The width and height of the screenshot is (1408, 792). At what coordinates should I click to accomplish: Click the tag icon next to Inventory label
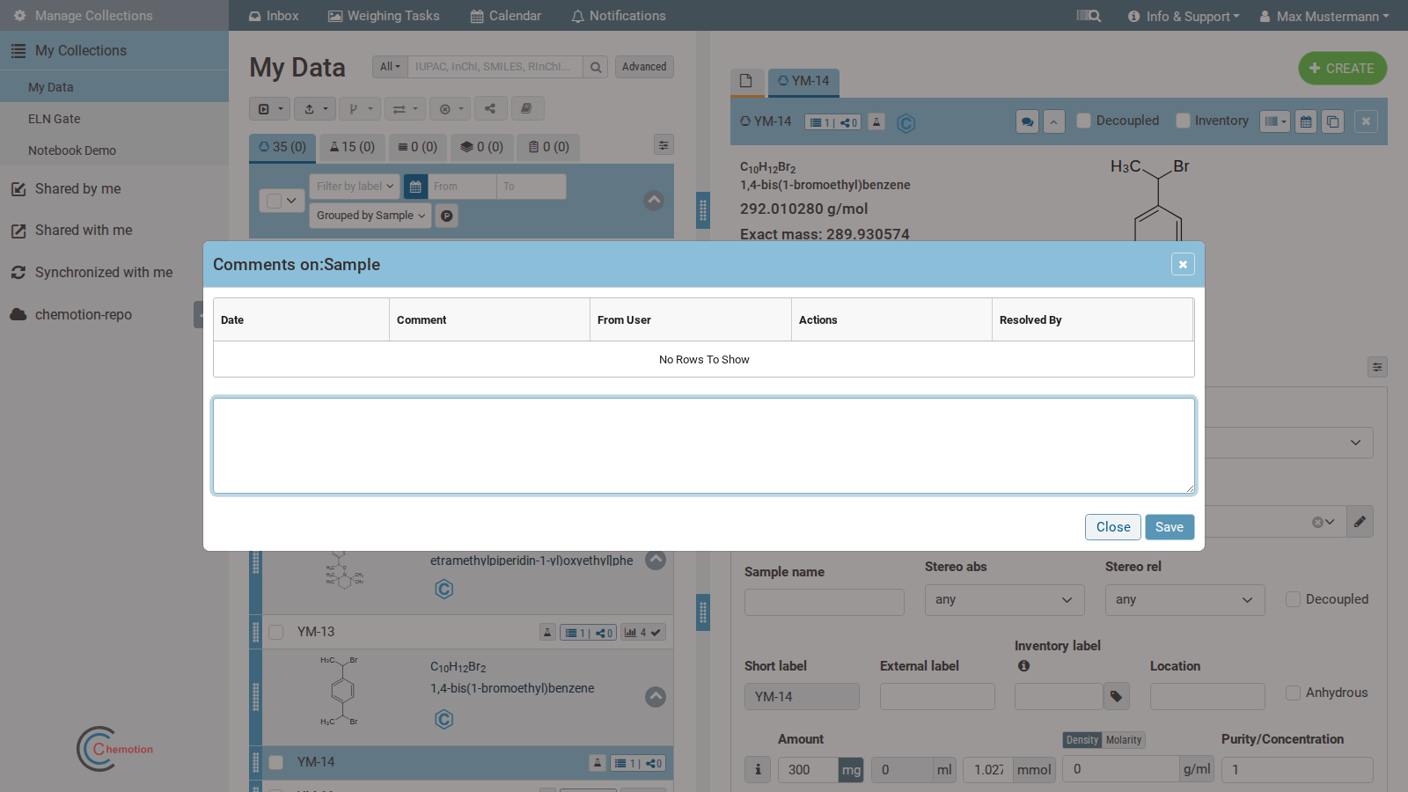point(1116,696)
